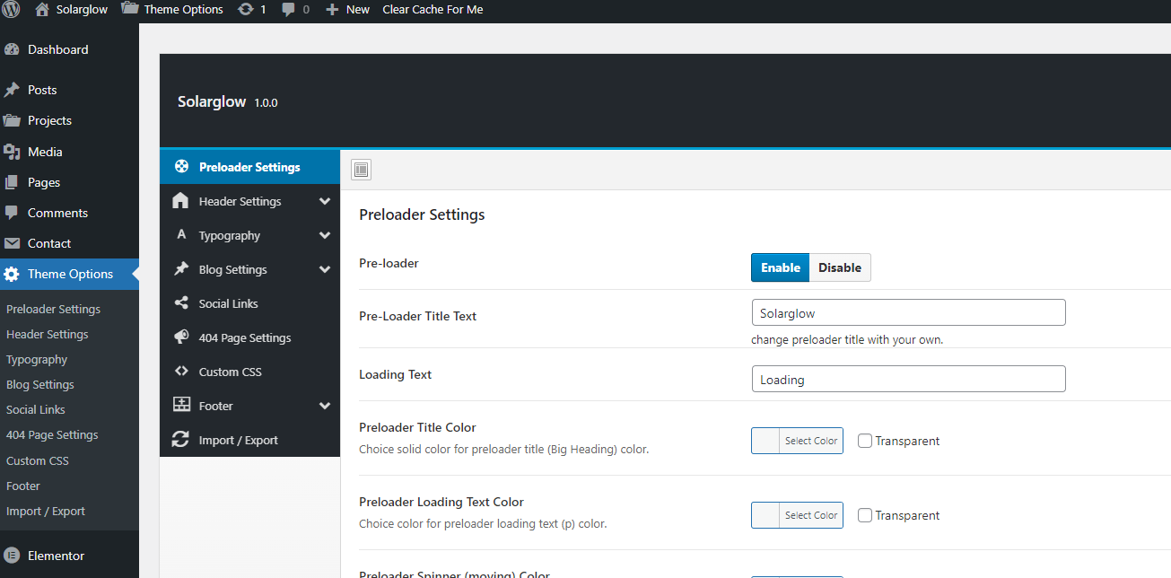The height and width of the screenshot is (578, 1171).
Task: Open the Elementor menu in admin sidebar
Action: [69, 556]
